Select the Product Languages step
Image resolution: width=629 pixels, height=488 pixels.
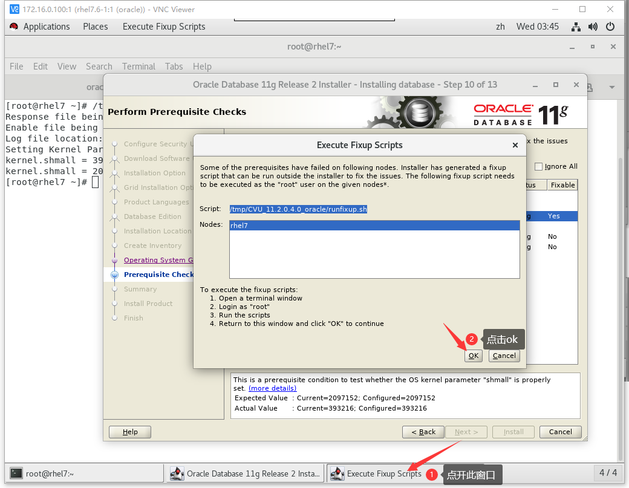[157, 202]
